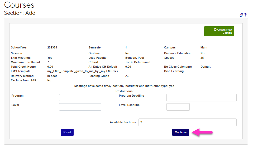Click the Session label

[x=16, y=53]
